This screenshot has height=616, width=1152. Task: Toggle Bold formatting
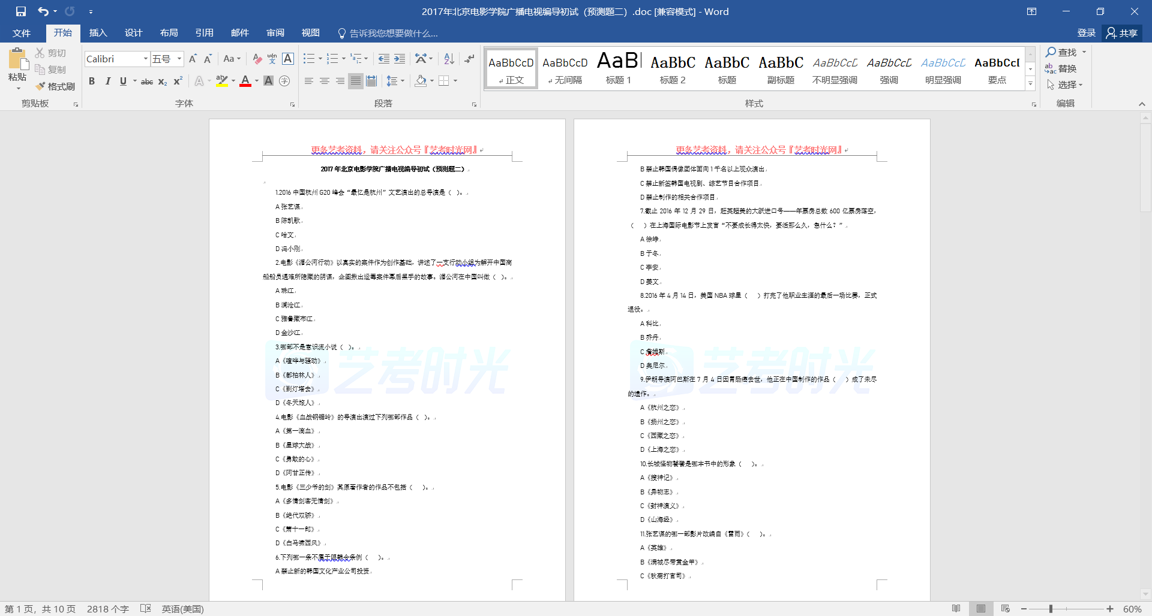click(92, 81)
